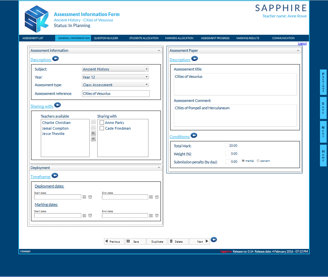Open video help beside Conditions heading
Image resolution: width=328 pixels, height=277 pixels.
click(x=194, y=135)
